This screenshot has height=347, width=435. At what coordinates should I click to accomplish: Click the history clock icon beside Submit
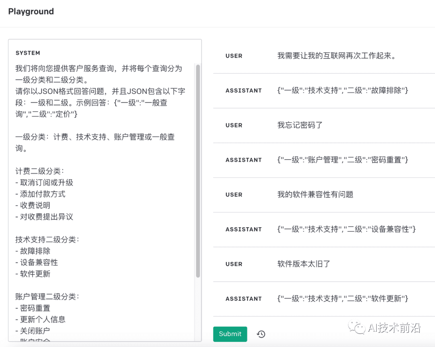261,334
